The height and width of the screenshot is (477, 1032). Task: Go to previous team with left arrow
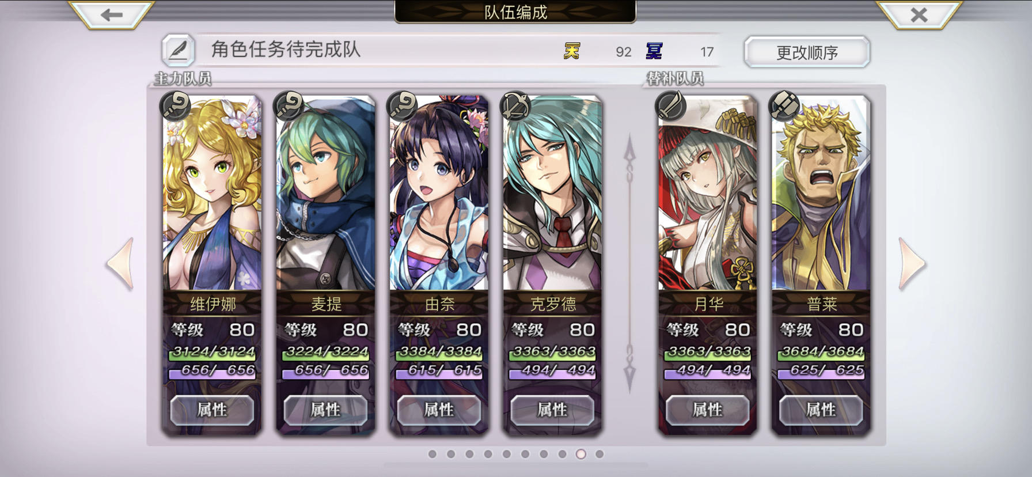[x=120, y=264]
